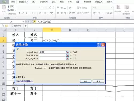
Task: Switch to the Data (数据) tab
Action: click(x=62, y=2)
